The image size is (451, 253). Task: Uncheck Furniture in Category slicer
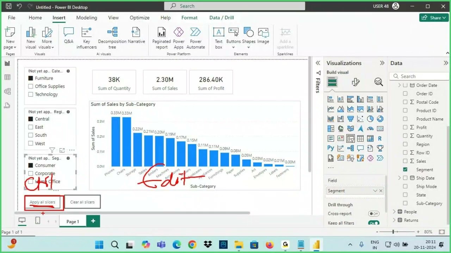coord(31,78)
